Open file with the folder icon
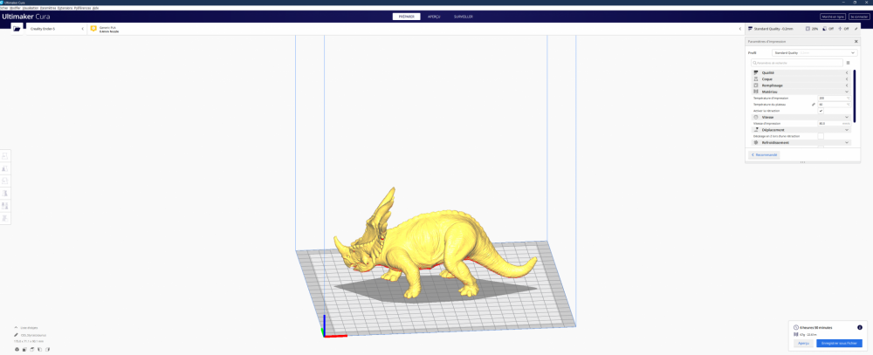The image size is (873, 355). [x=17, y=29]
